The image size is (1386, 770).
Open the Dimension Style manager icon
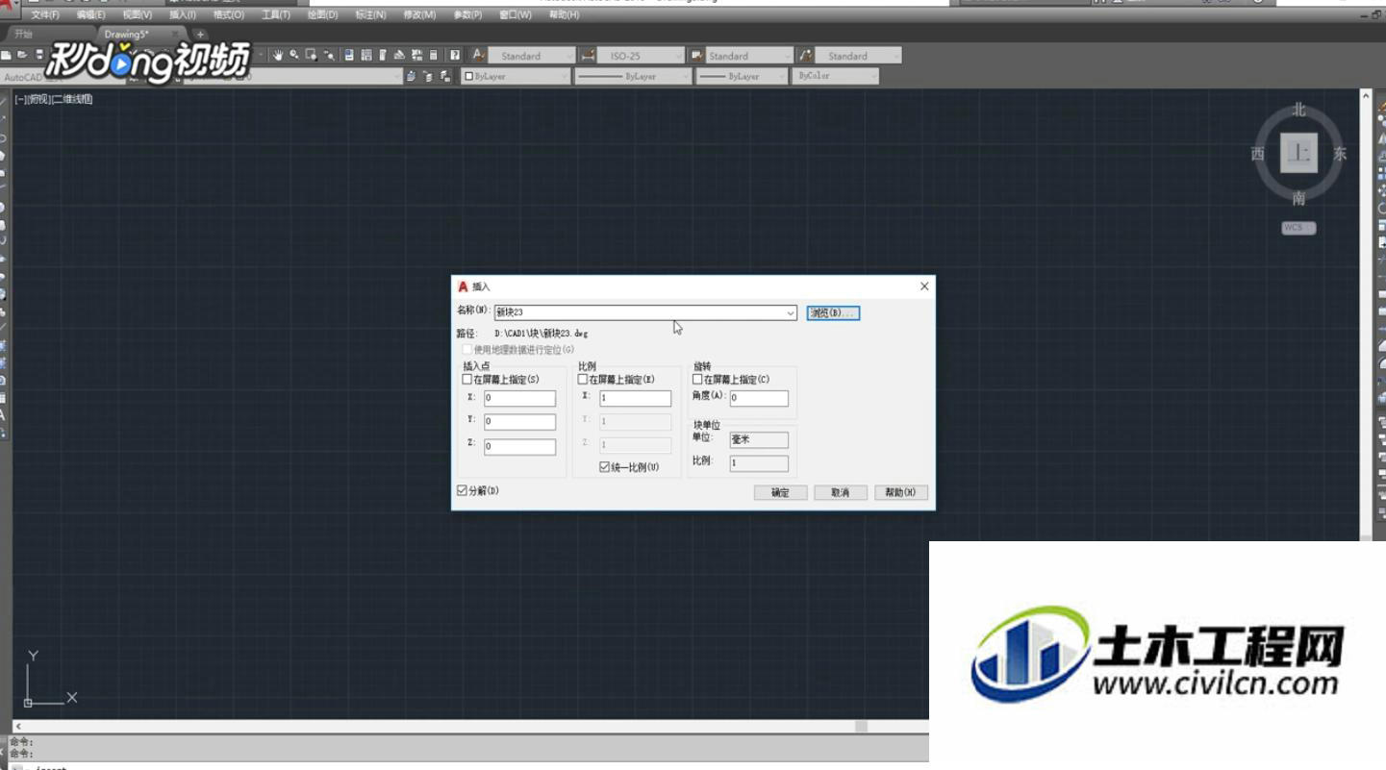[x=588, y=55]
